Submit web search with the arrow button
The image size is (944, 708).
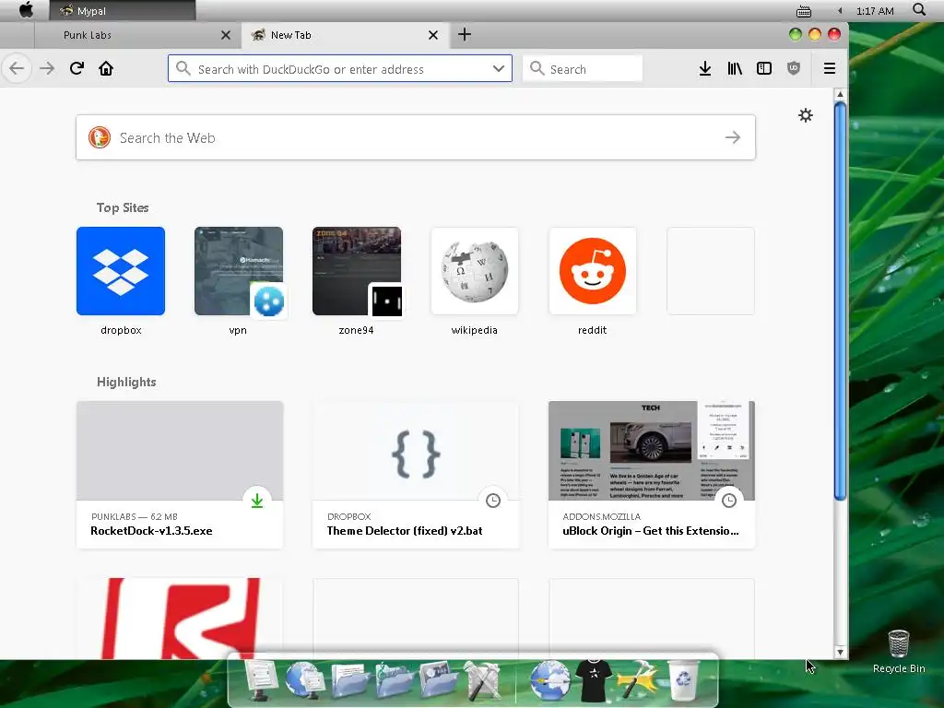733,137
